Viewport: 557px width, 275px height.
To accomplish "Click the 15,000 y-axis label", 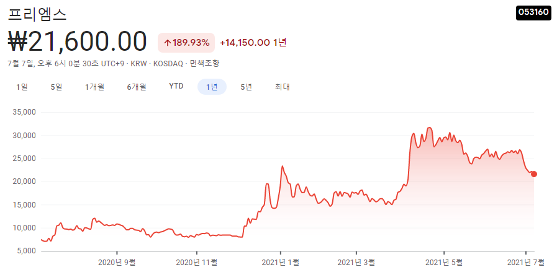I will pos(24,205).
